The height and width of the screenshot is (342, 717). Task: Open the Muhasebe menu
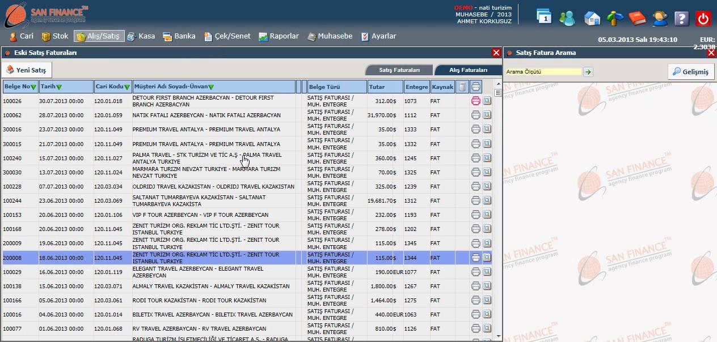330,36
